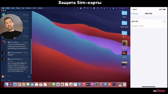
Task: Tap the Назад back button
Action: [134, 14]
